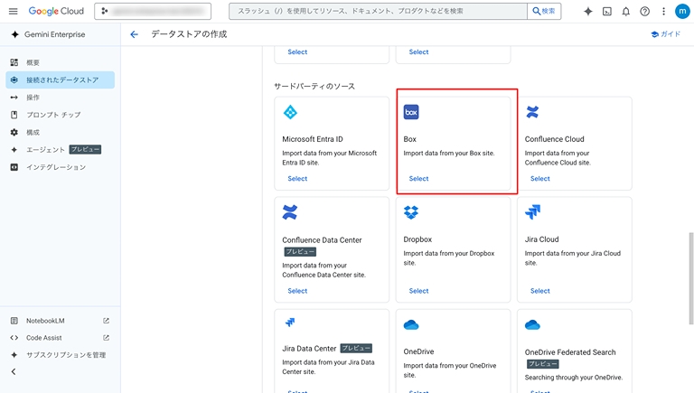Image resolution: width=694 pixels, height=393 pixels.
Task: Open the project picker dropdown
Action: pos(153,11)
